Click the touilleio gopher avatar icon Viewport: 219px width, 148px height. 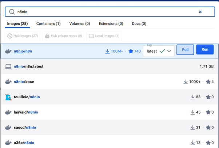8,97
